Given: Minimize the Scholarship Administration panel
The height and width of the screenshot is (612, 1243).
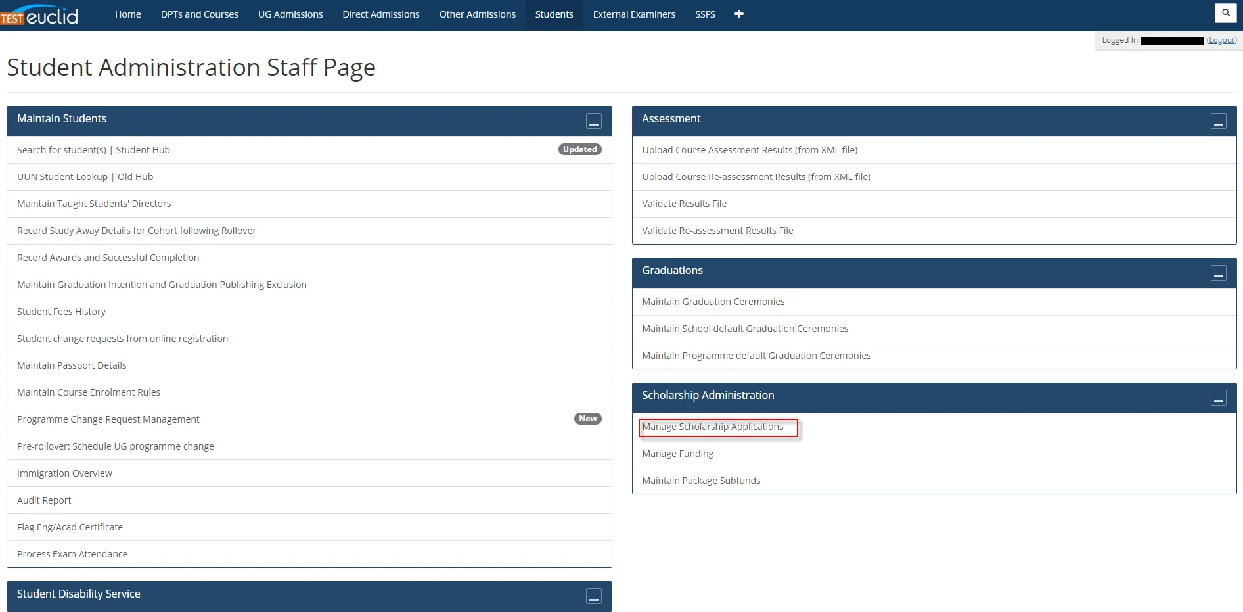Looking at the screenshot, I should [1218, 398].
